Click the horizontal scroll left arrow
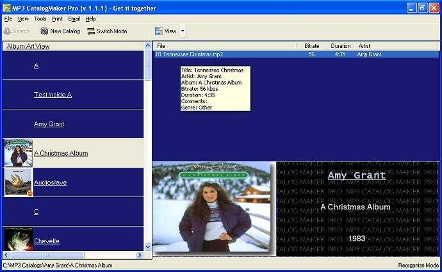Viewport: 442px width, 272px height. (6, 255)
